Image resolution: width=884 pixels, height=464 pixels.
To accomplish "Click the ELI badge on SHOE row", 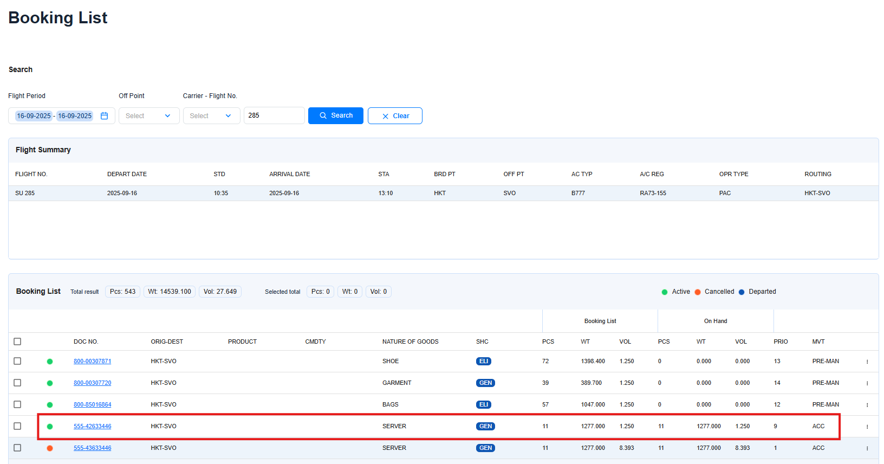I will 483,362.
